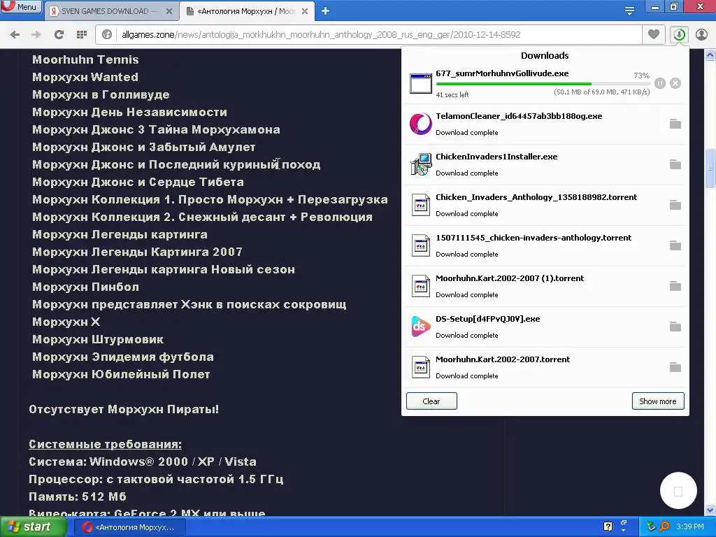The height and width of the screenshot is (537, 716).
Task: Click the text Морхухн Пинбол
Action: pos(85,287)
